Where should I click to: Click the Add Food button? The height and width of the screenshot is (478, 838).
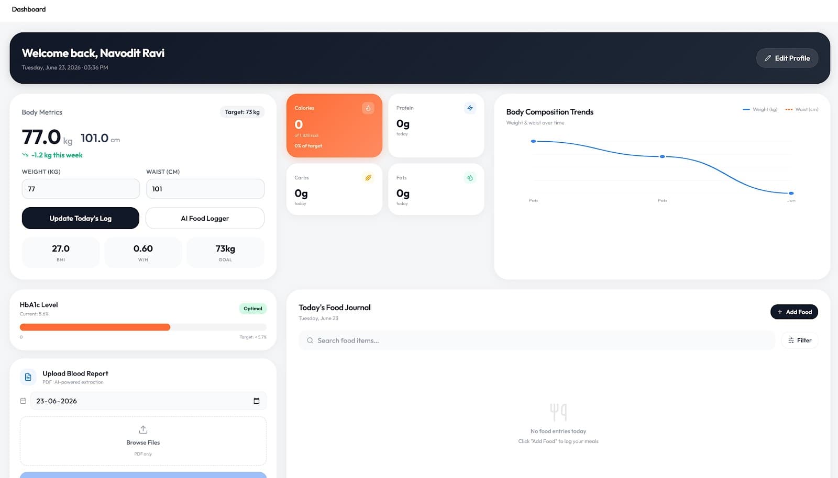point(794,312)
